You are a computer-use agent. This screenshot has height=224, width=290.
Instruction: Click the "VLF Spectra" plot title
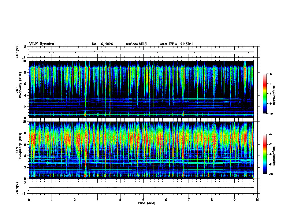click(x=41, y=44)
